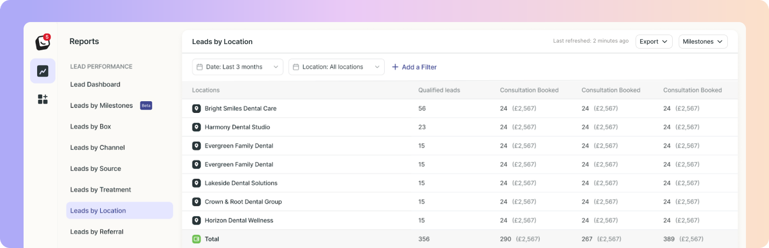Click the plus icon beside Add a Filter
Screen dimensions: 769x248
(395, 67)
